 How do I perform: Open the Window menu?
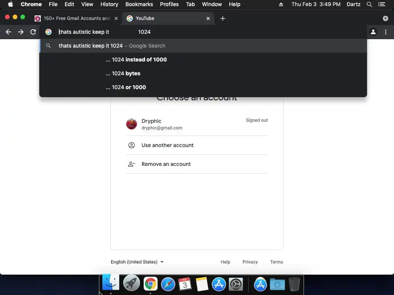[x=212, y=4]
